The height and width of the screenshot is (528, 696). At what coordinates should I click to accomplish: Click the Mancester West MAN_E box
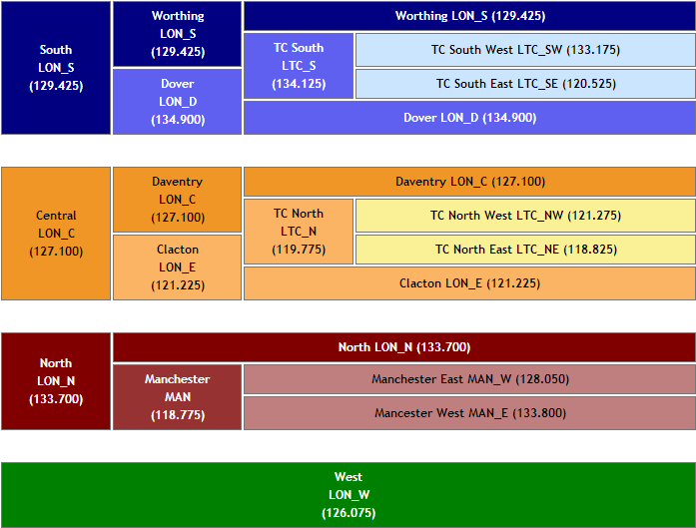pos(469,413)
